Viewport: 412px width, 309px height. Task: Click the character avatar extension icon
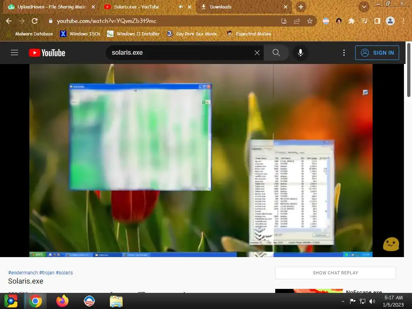(339, 21)
